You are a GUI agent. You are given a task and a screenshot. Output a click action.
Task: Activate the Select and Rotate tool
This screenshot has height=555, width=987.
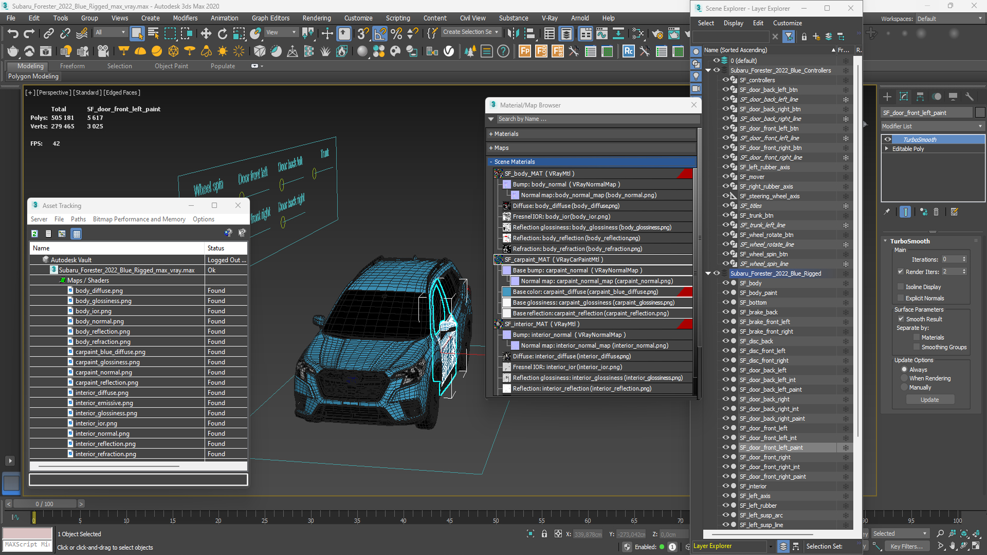[223, 34]
